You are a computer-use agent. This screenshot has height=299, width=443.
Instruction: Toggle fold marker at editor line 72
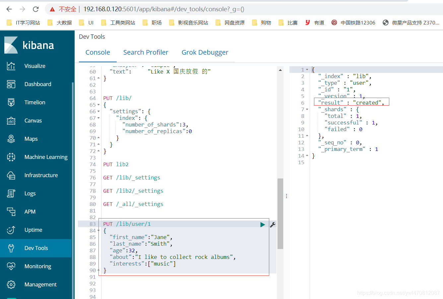pyautogui.click(x=98, y=151)
